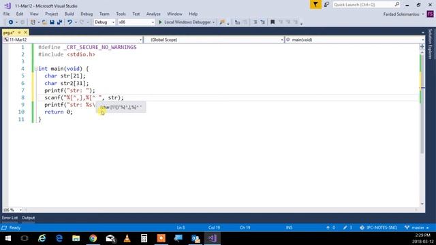This screenshot has width=436, height=245.
Task: Click the Quick Launch search magnifier icon
Action: point(396,5)
